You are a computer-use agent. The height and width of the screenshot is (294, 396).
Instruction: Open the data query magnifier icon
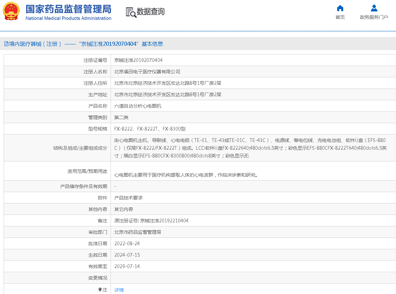coord(131,12)
